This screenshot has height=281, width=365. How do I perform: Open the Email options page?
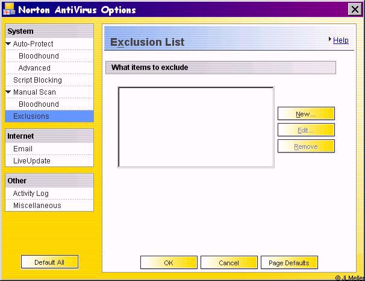tap(23, 149)
